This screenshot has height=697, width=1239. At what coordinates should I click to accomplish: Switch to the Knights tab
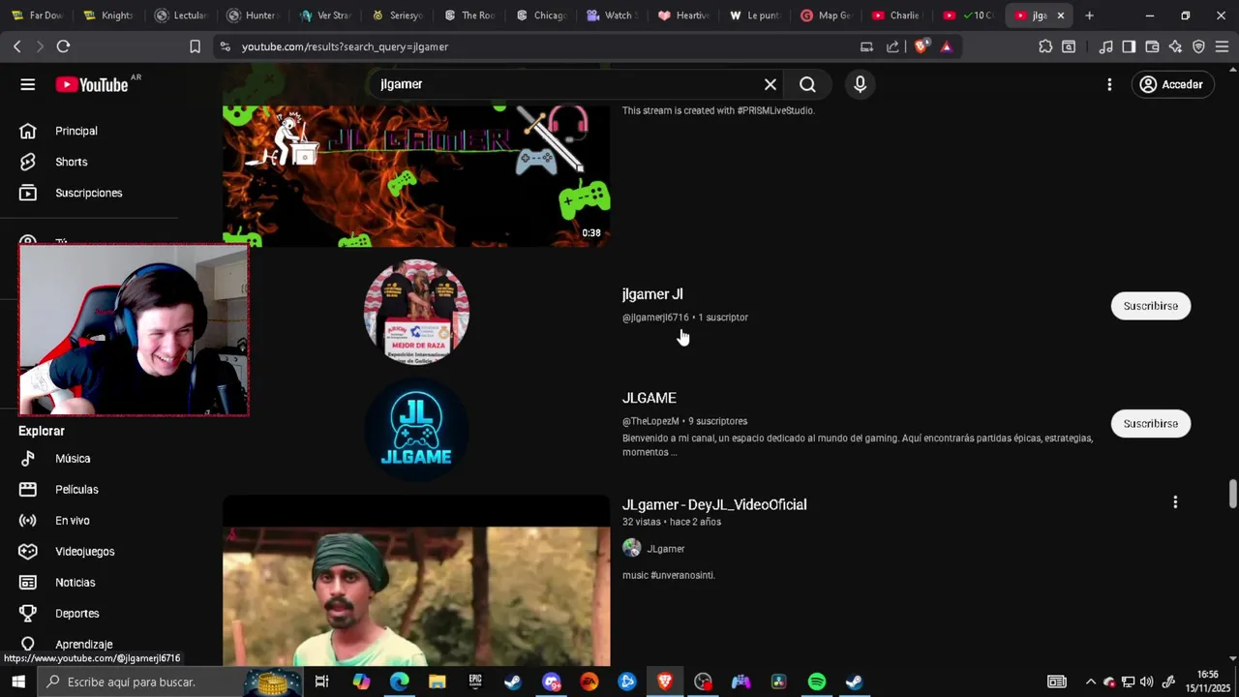108,15
